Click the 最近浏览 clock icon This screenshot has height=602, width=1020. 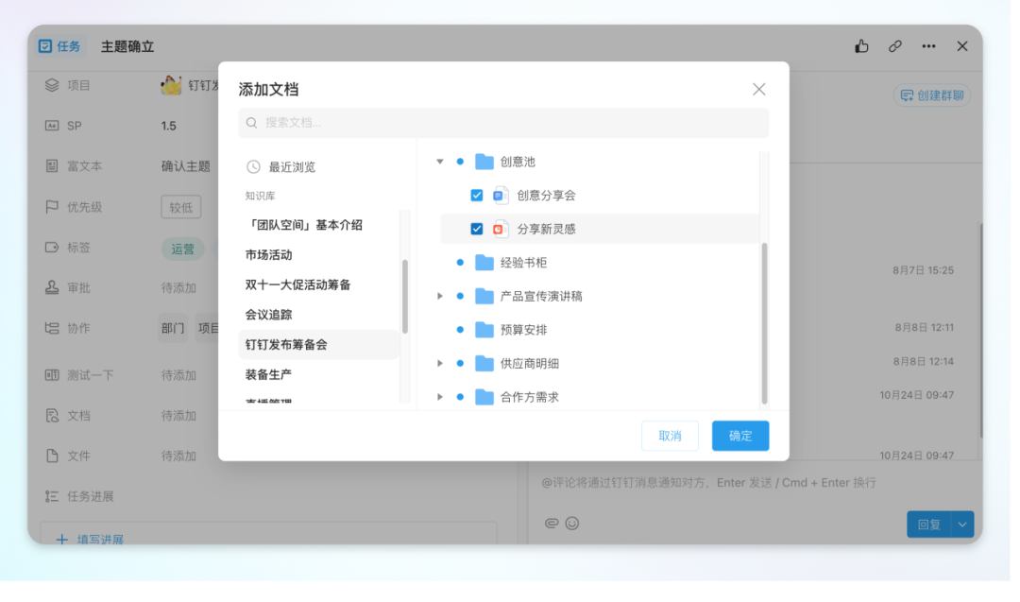(253, 166)
